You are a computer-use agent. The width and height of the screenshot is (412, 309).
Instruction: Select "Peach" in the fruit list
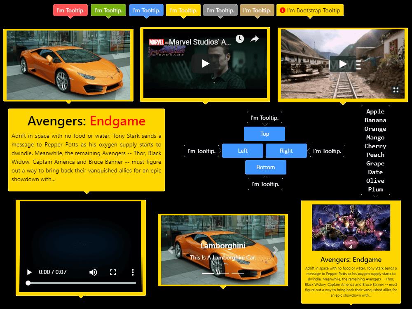[375, 155]
